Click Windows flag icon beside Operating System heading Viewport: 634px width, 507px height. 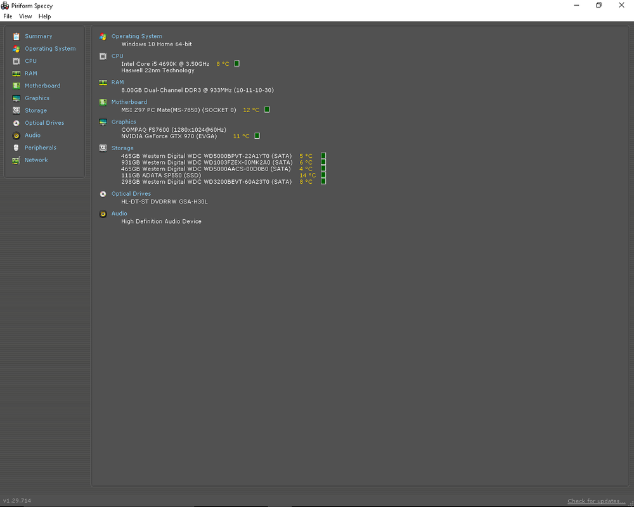103,36
